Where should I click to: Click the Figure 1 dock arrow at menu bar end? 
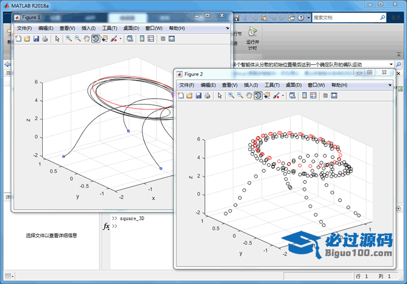click(x=227, y=28)
